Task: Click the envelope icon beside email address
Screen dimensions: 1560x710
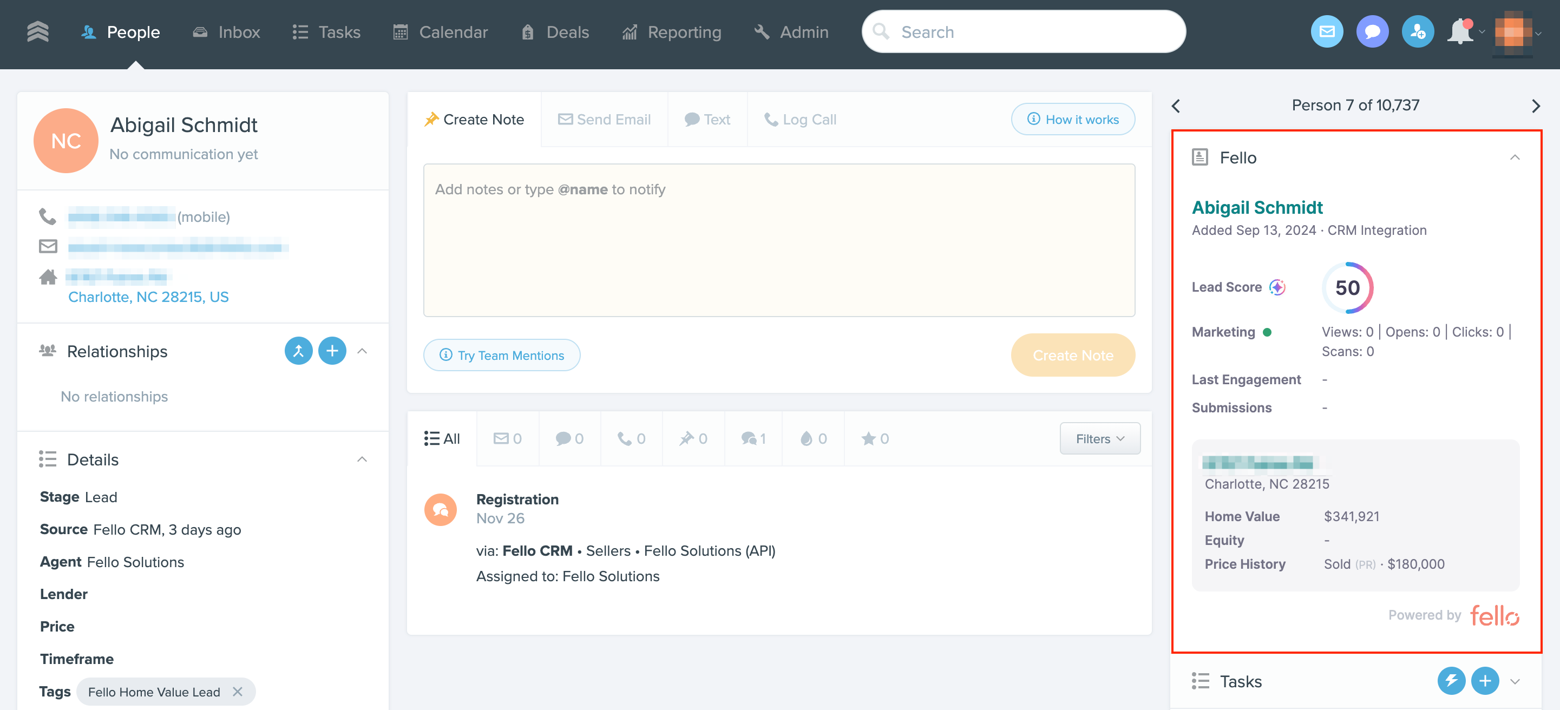Action: 48,246
